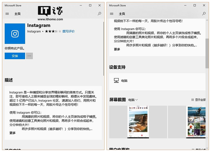Click the 描述 section heading
Viewport: 211px width, 152px height.
pyautogui.click(x=9, y=80)
